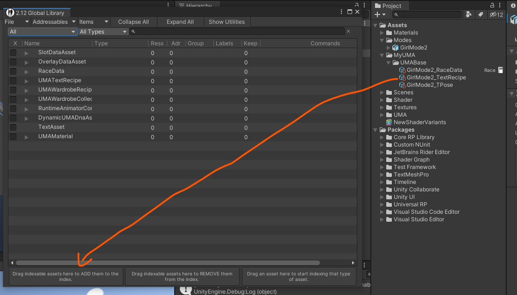The height and width of the screenshot is (295, 517).
Task: Focus the Global Library search field
Action: [x=237, y=32]
